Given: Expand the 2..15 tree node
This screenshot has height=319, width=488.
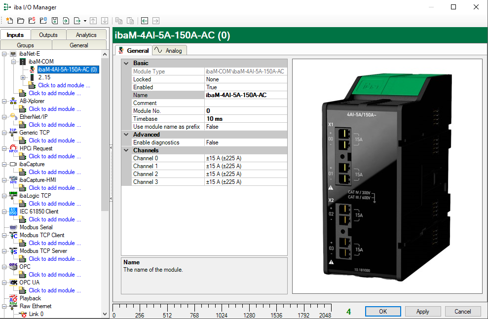Looking at the screenshot, I should (x=23, y=77).
